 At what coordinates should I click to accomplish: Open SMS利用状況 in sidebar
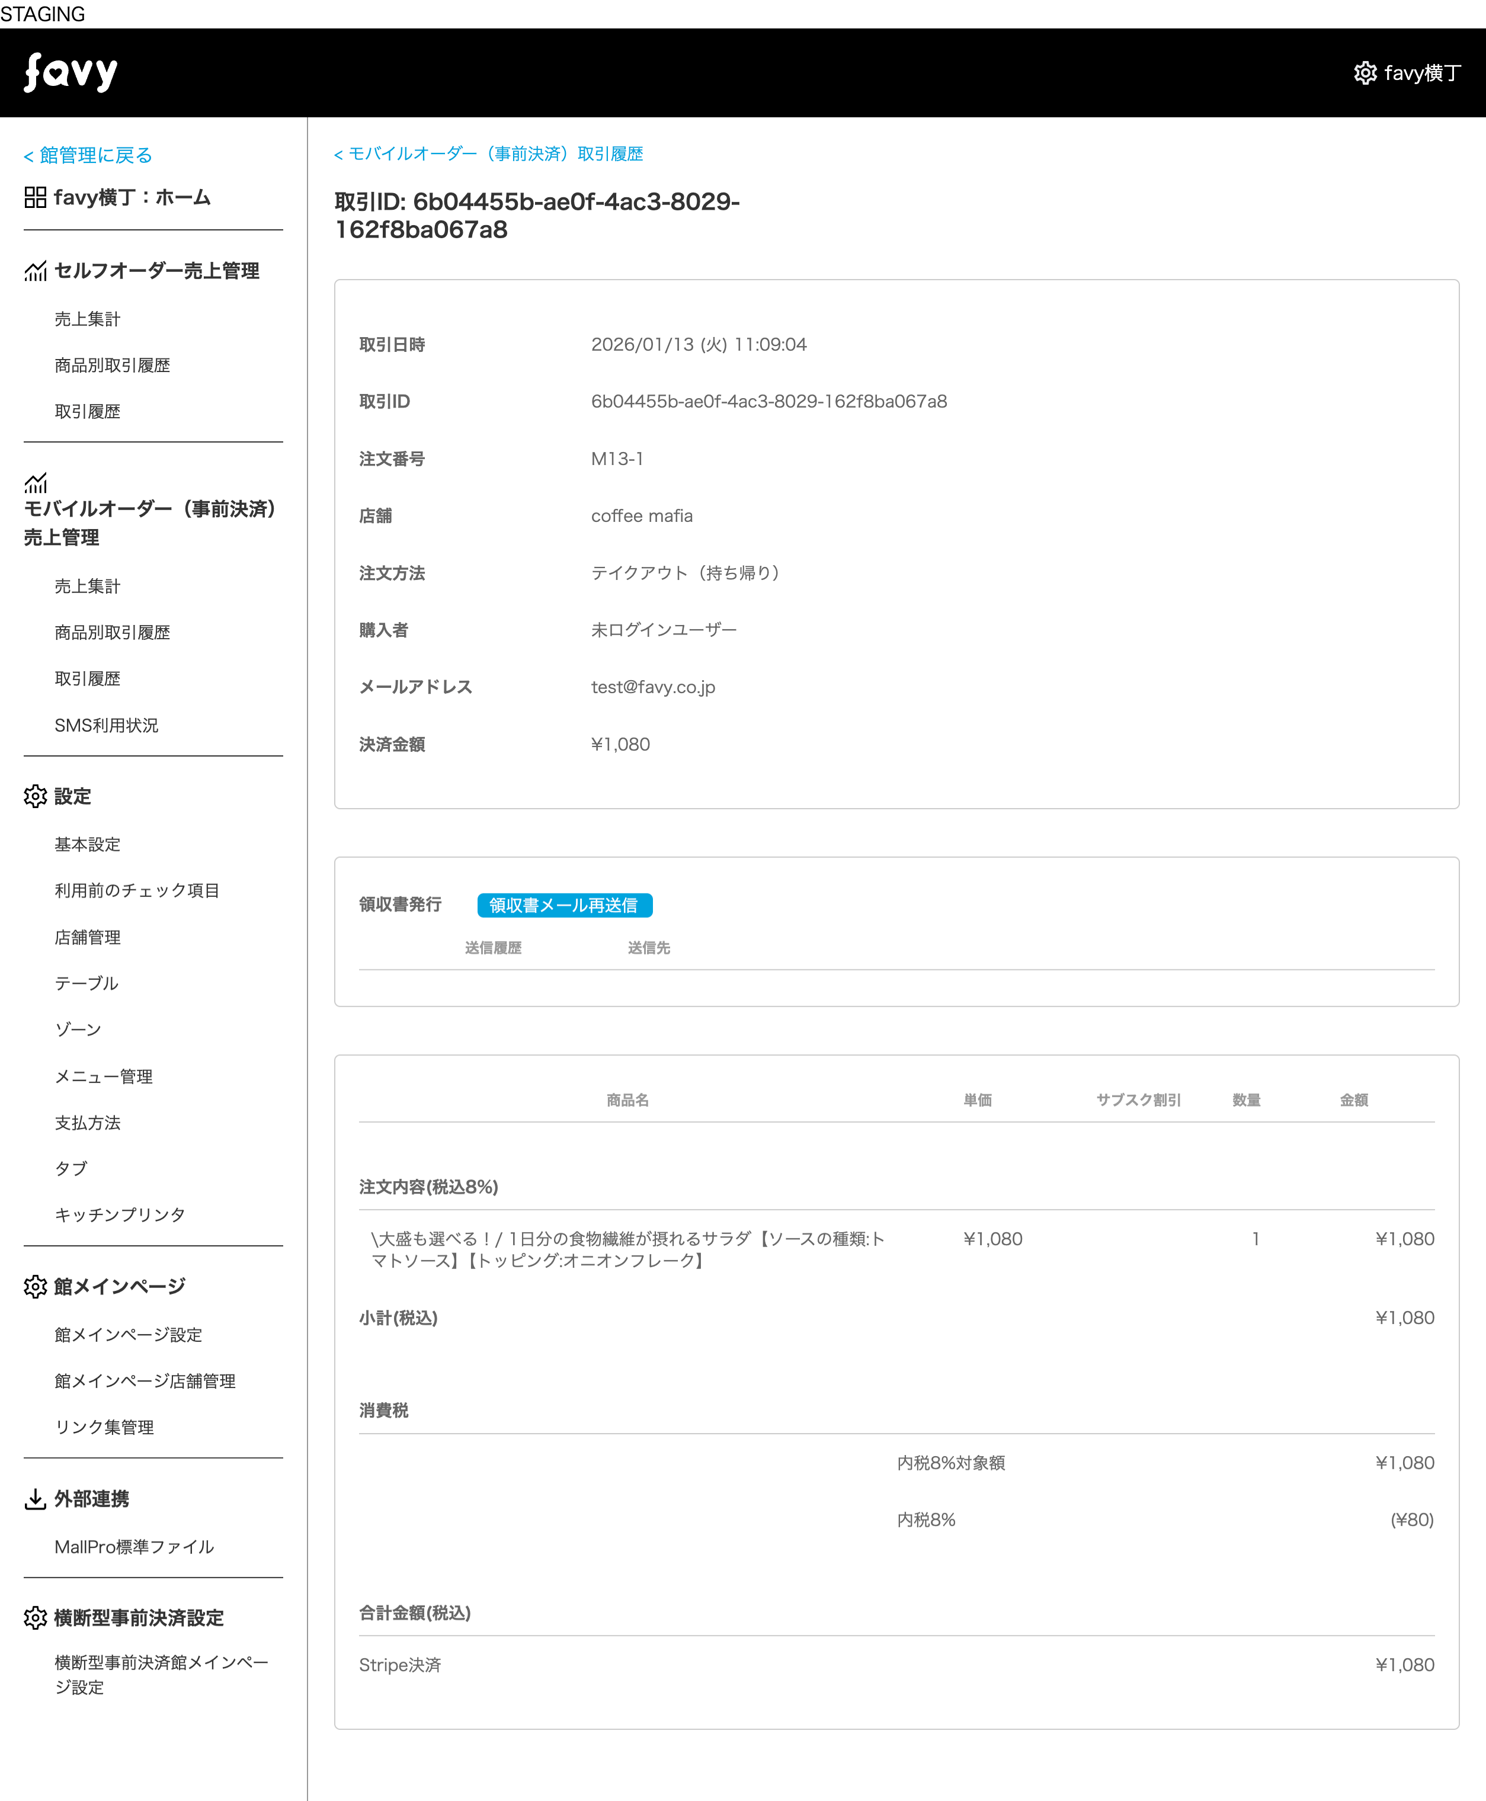tap(106, 725)
